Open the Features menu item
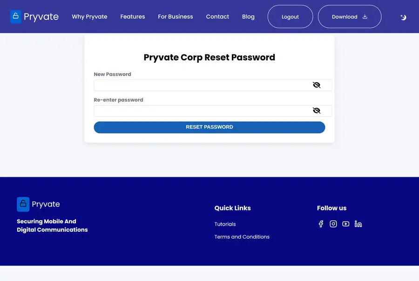The width and height of the screenshot is (419, 281). click(x=133, y=17)
